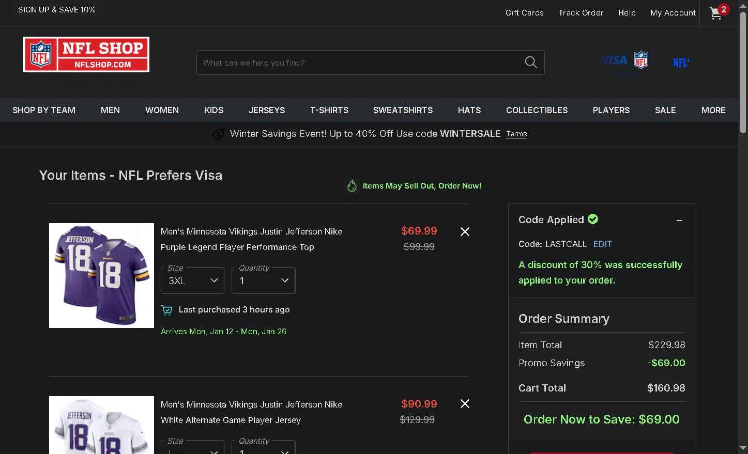Open My Account
This screenshot has height=454, width=748.
point(673,13)
